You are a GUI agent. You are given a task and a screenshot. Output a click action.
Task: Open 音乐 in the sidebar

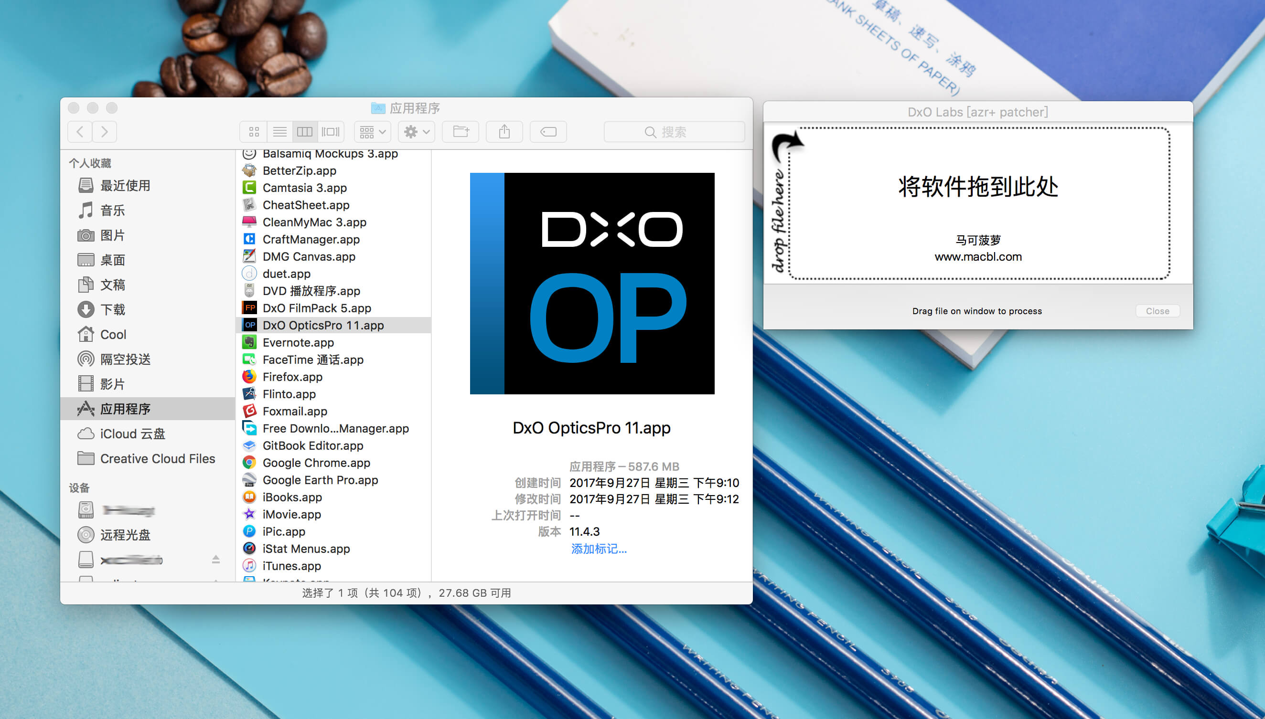(147, 211)
